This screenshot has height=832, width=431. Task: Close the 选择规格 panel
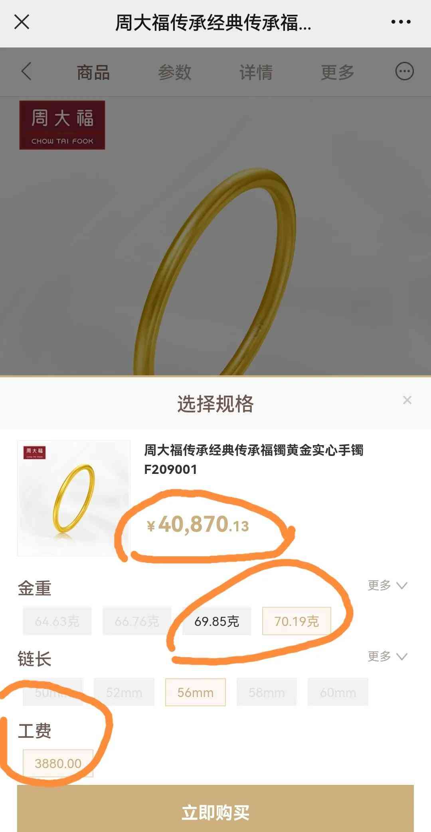(x=407, y=400)
